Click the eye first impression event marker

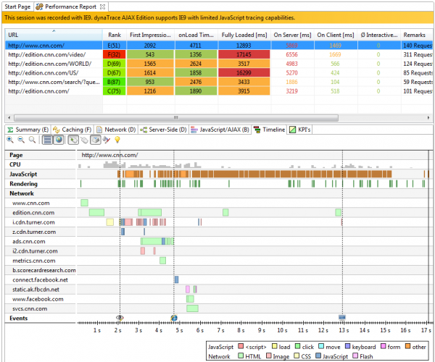click(x=120, y=317)
